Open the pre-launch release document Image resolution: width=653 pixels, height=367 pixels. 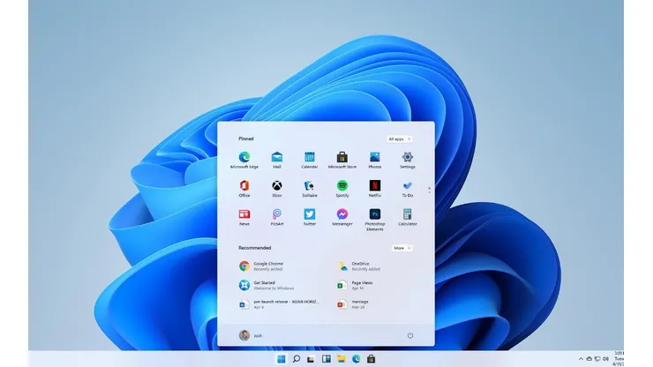coord(279,304)
